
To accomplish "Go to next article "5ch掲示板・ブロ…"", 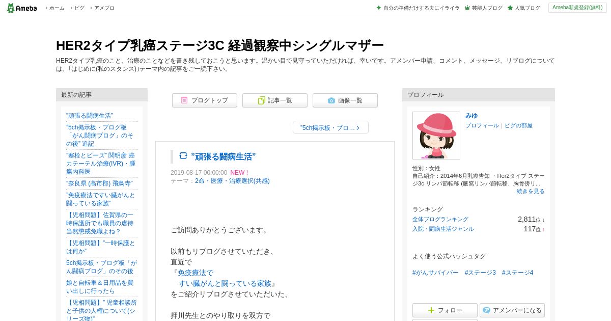I will 330,128.
